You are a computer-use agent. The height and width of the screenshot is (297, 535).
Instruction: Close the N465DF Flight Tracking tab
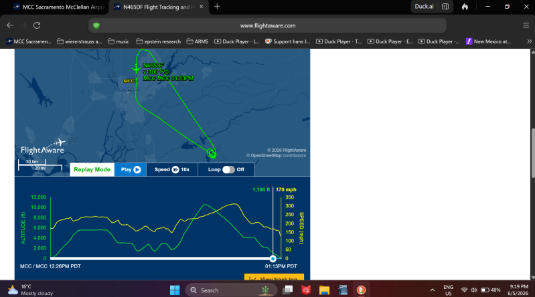pos(202,7)
